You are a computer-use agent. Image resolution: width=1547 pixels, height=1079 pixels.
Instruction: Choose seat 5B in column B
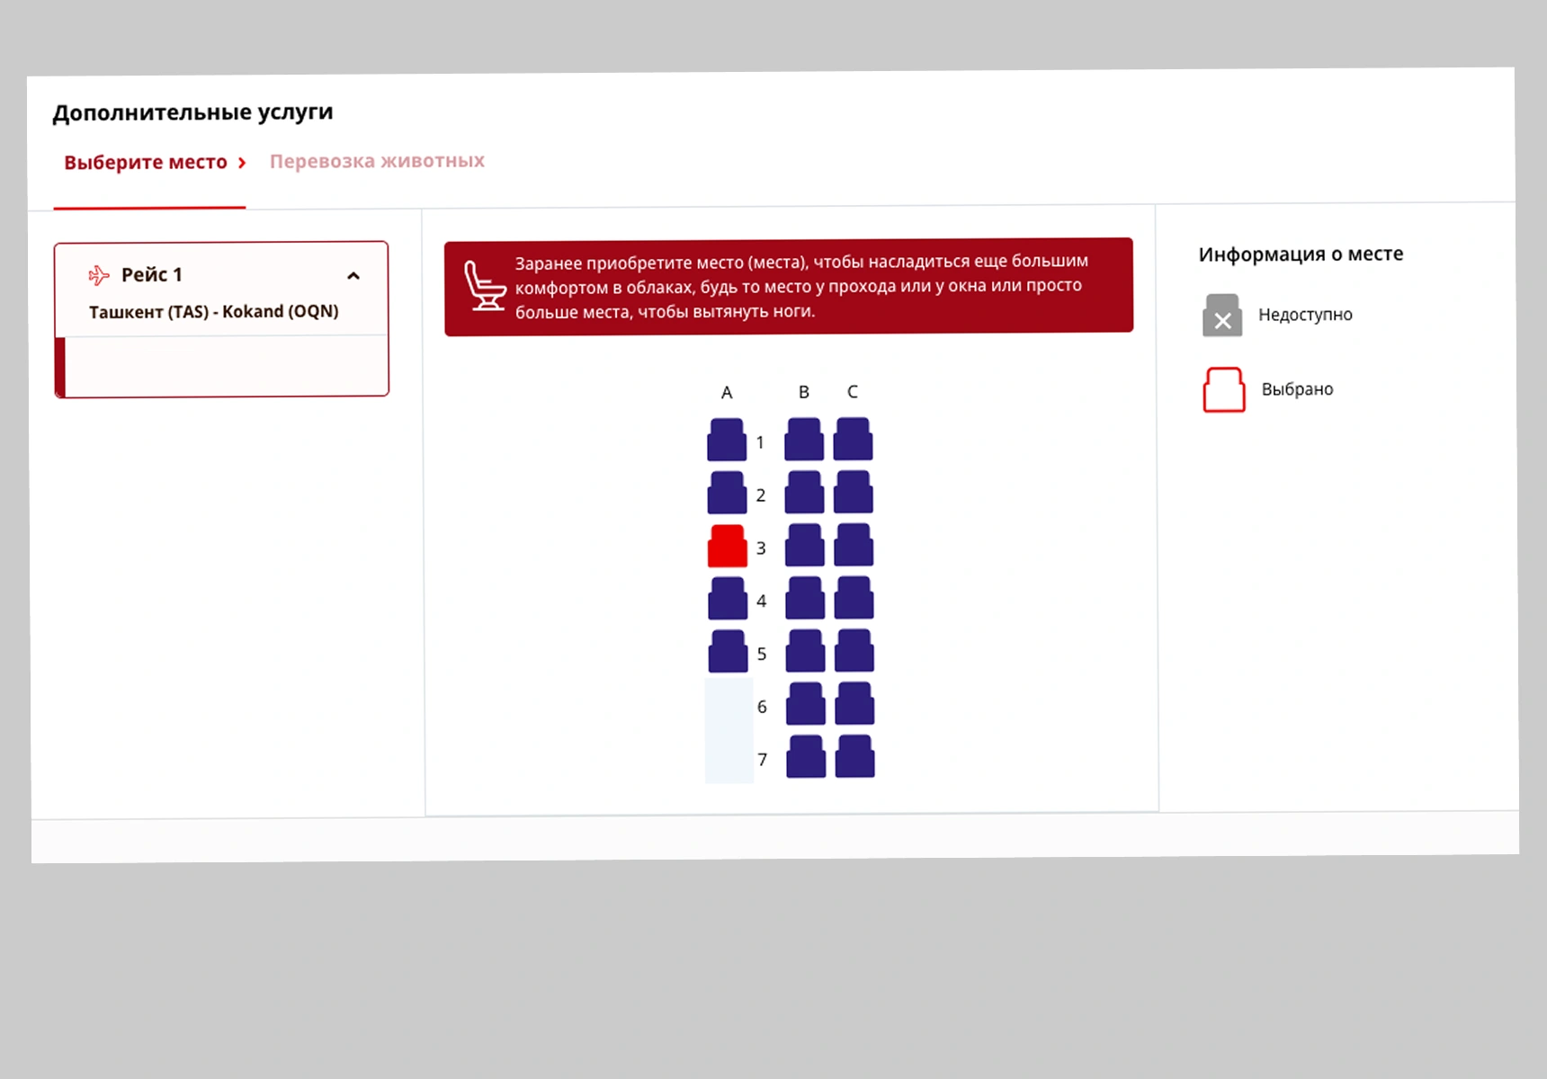tap(806, 651)
